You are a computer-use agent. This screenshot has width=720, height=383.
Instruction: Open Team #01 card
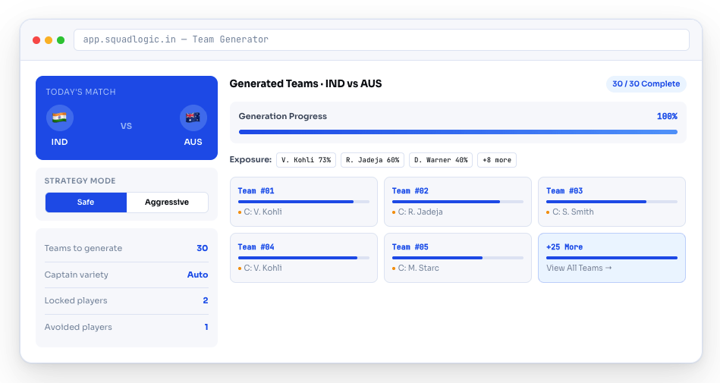click(303, 202)
